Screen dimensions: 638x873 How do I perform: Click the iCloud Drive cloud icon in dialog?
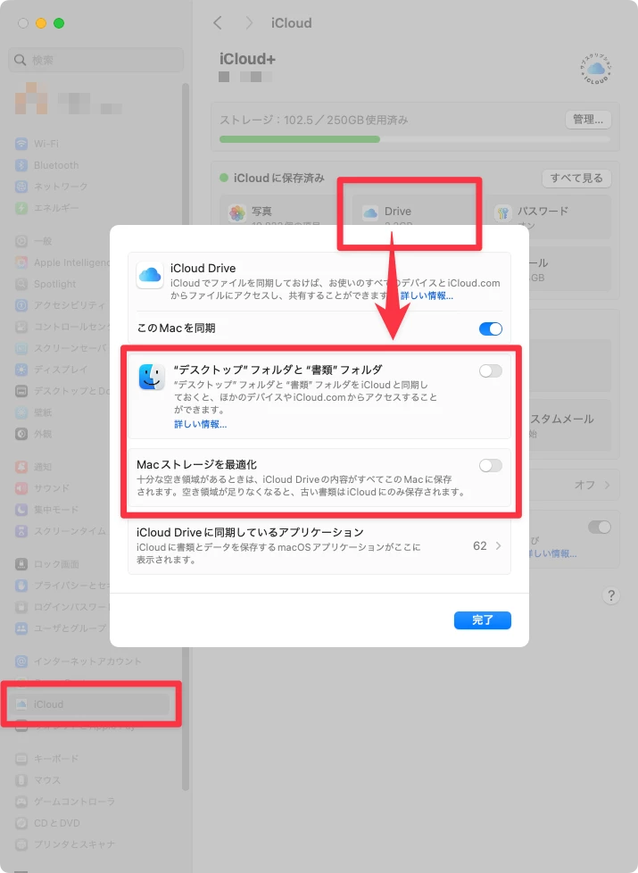coord(150,275)
